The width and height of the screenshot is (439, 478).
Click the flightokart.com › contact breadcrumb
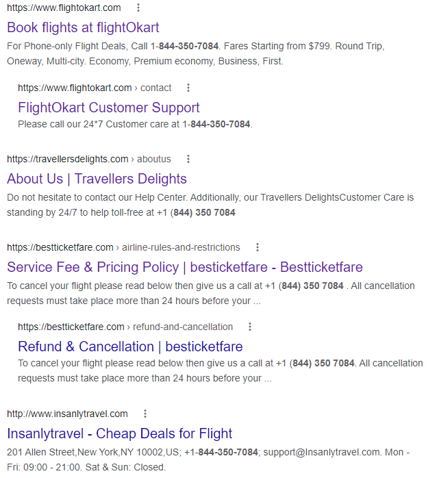(95, 88)
